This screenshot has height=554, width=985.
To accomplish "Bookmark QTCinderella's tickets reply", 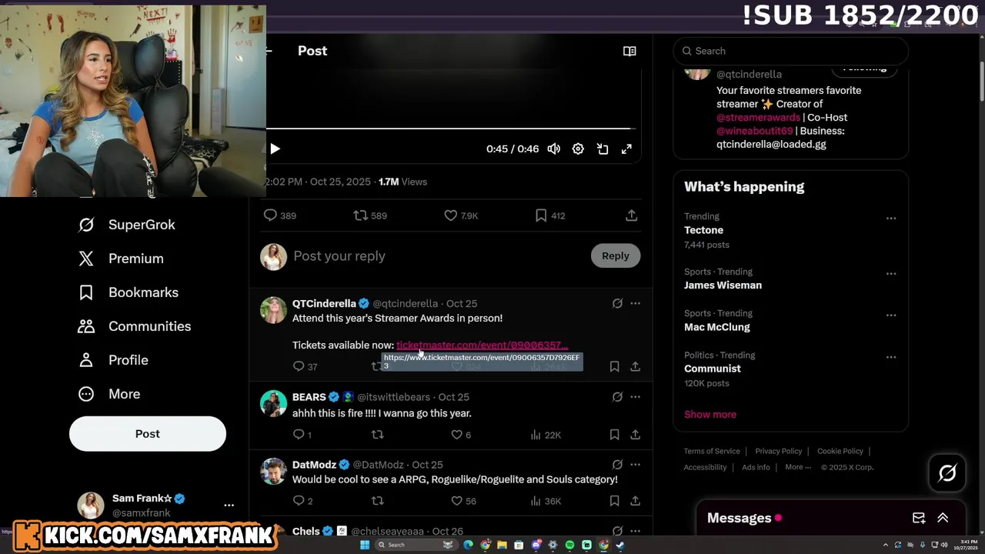I will point(614,366).
